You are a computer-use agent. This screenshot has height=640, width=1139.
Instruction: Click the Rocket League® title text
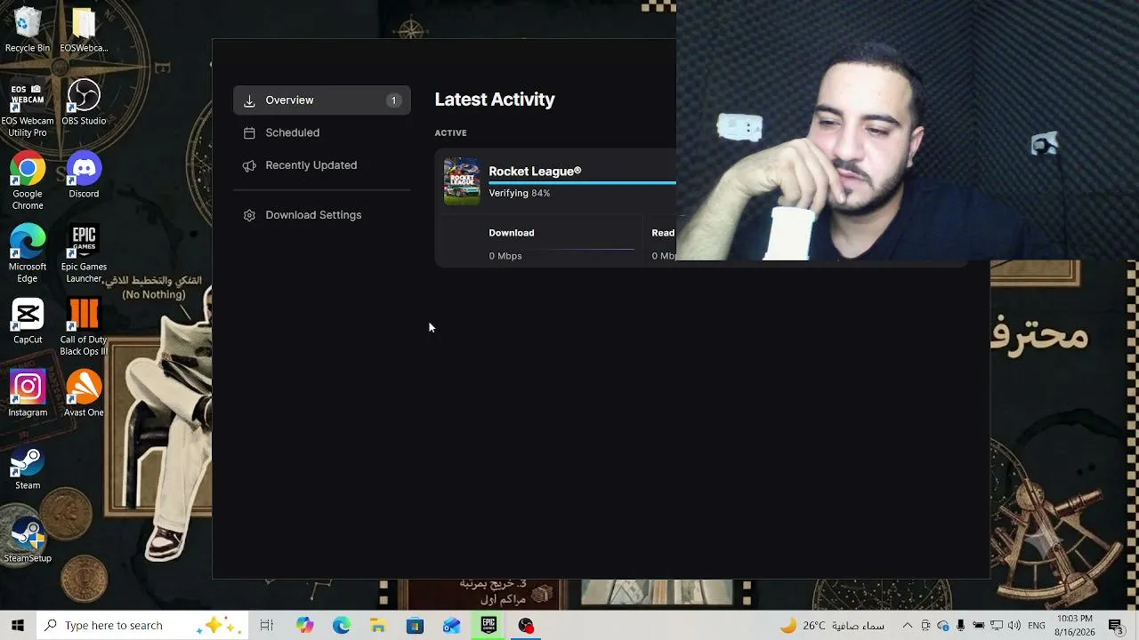(x=535, y=172)
